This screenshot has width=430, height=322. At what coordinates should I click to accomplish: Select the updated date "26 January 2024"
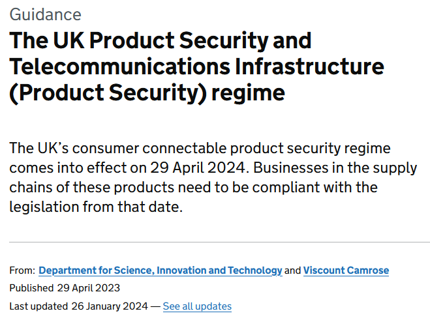click(x=110, y=306)
